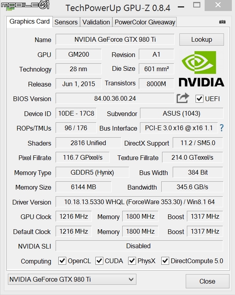Click the Driver Version field
Image resolution: width=235 pixels, height=295 pixels.
139,202
